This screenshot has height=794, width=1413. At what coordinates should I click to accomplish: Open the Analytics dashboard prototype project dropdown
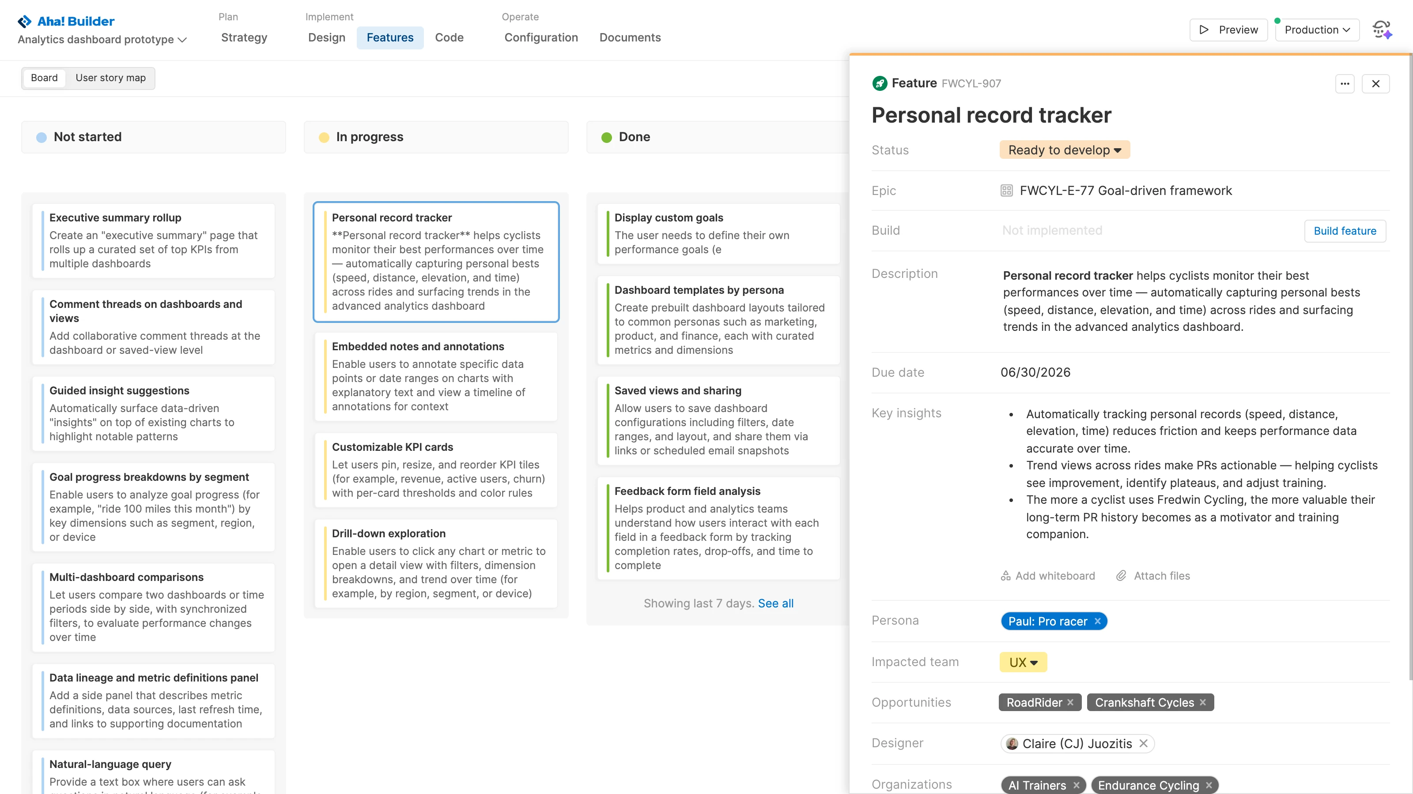pyautogui.click(x=102, y=39)
